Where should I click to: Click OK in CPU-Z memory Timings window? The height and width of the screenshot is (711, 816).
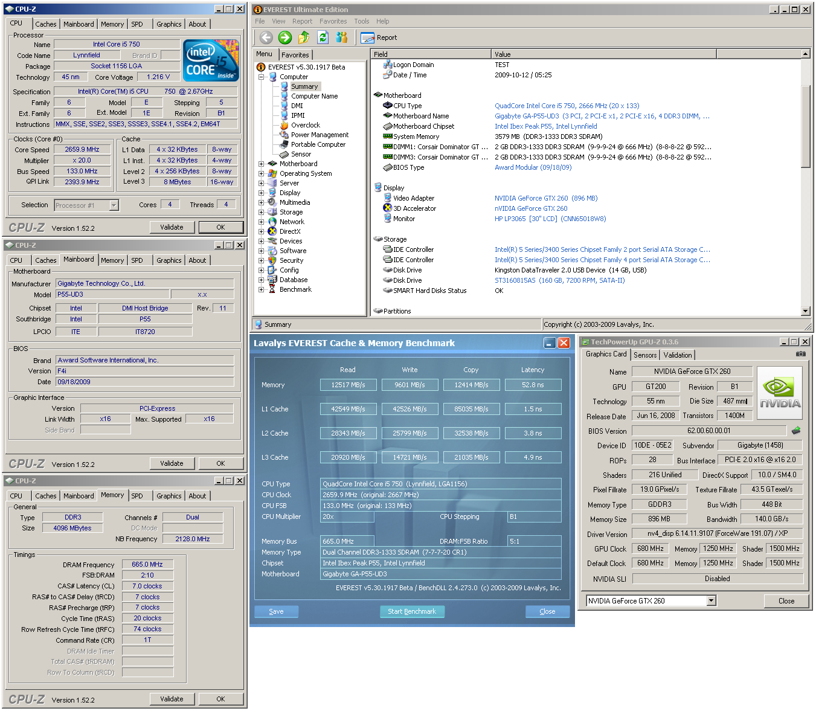tap(220, 699)
